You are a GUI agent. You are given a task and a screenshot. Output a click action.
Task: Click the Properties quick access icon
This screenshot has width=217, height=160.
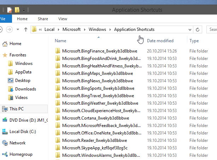click(10, 10)
